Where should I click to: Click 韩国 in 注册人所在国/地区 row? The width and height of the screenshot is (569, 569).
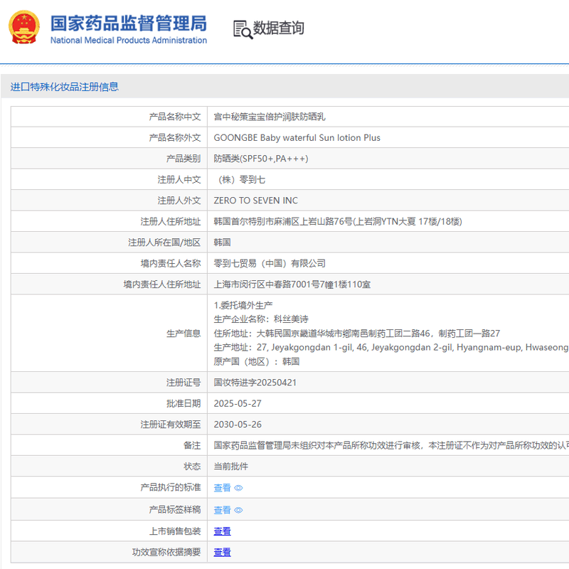222,243
